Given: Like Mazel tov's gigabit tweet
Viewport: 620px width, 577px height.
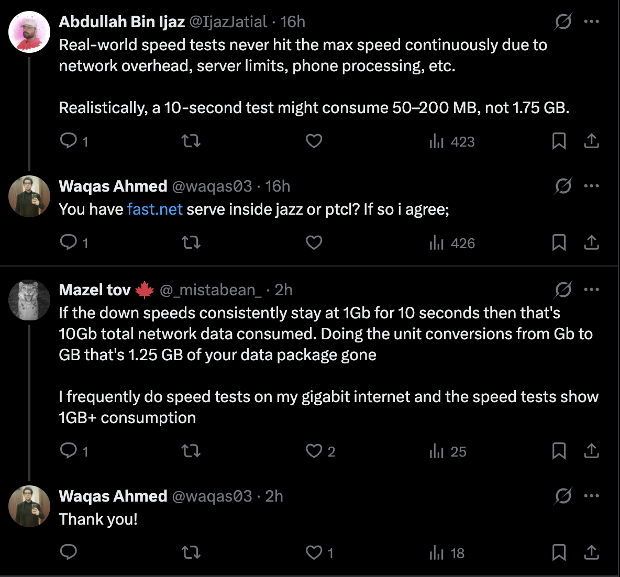Looking at the screenshot, I should coord(314,451).
